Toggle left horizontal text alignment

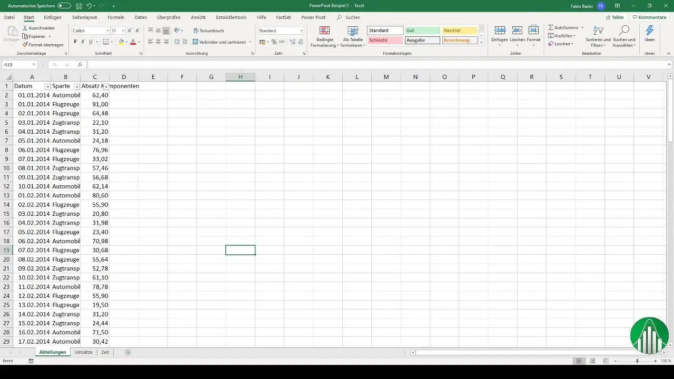coord(151,42)
